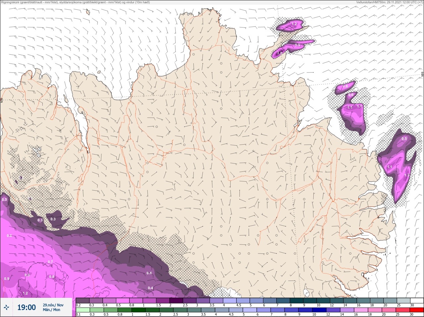
Task: Click the '29.nóv./ Nov' date label
Action: [x=53, y=305]
